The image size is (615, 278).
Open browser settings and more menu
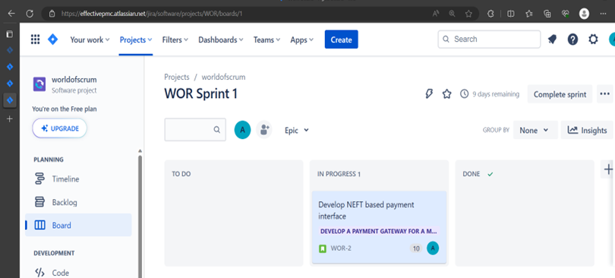tap(604, 14)
